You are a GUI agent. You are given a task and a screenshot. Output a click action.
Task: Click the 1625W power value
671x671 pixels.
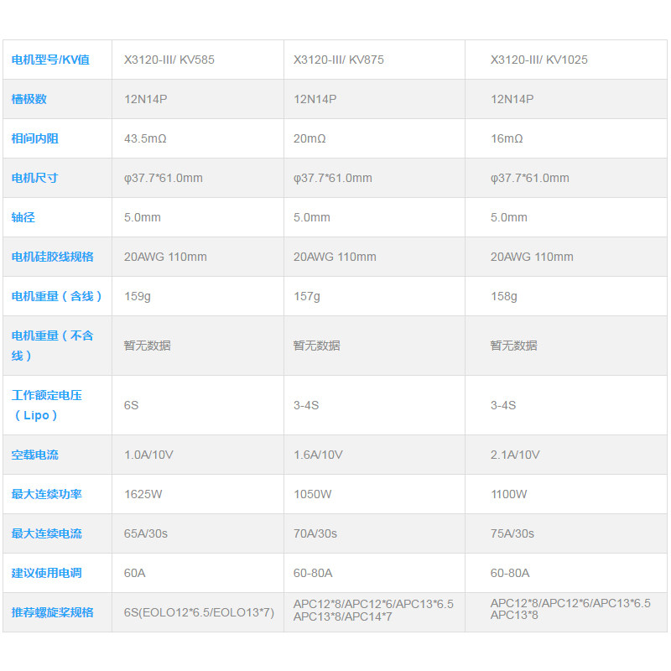(143, 494)
